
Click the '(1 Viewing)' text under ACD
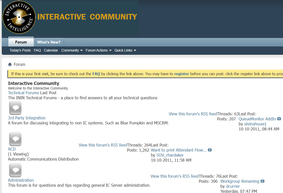[x=18, y=154]
